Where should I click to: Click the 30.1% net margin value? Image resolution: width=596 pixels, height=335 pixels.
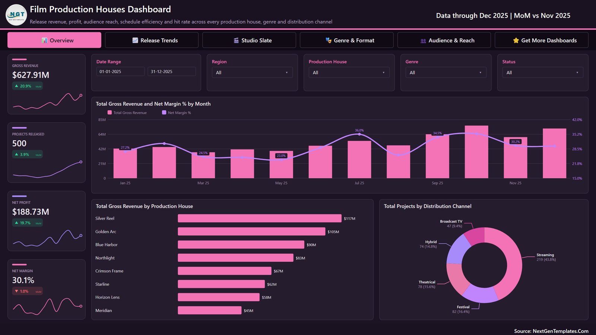point(23,280)
